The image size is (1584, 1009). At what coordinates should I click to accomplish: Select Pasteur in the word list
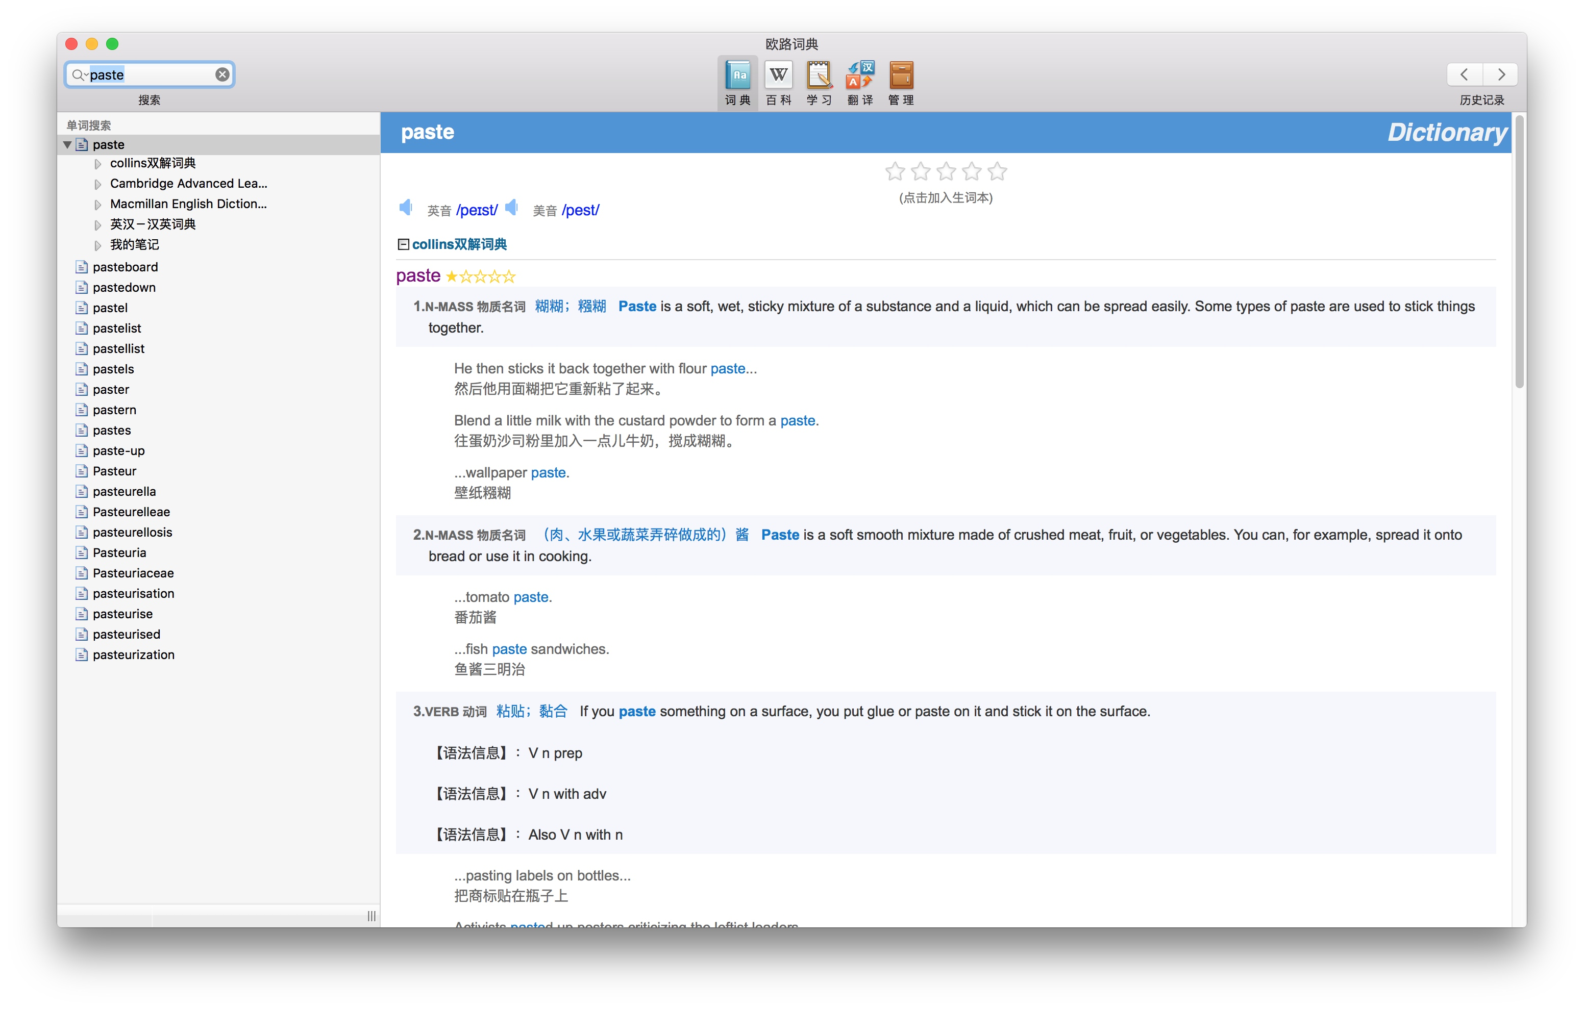tap(114, 471)
